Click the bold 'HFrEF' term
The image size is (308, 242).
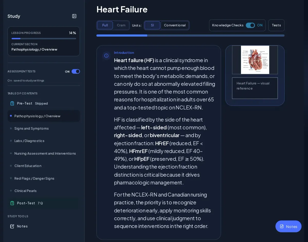162,143
